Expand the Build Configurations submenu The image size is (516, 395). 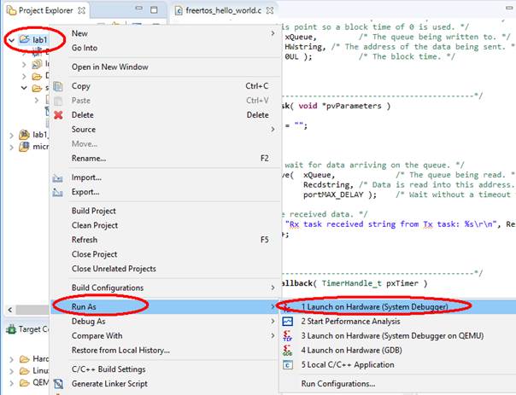273,288
